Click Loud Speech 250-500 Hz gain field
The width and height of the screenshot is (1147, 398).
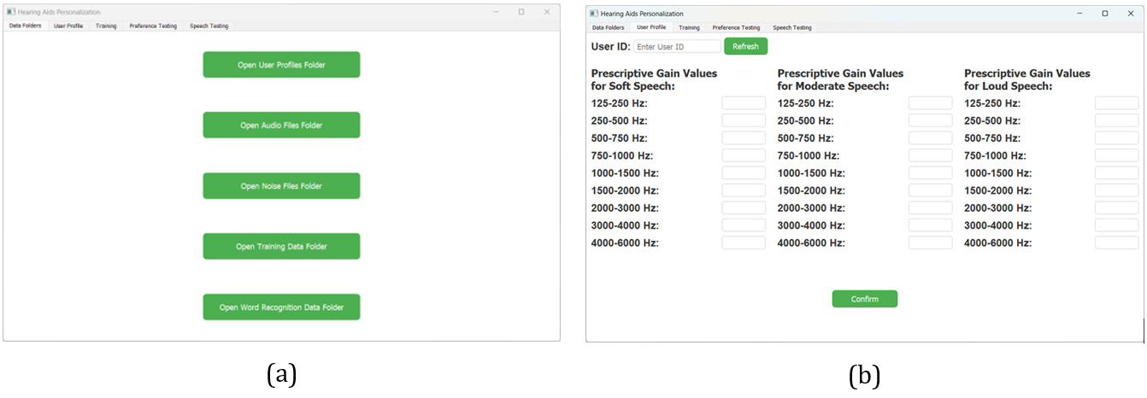click(1116, 121)
